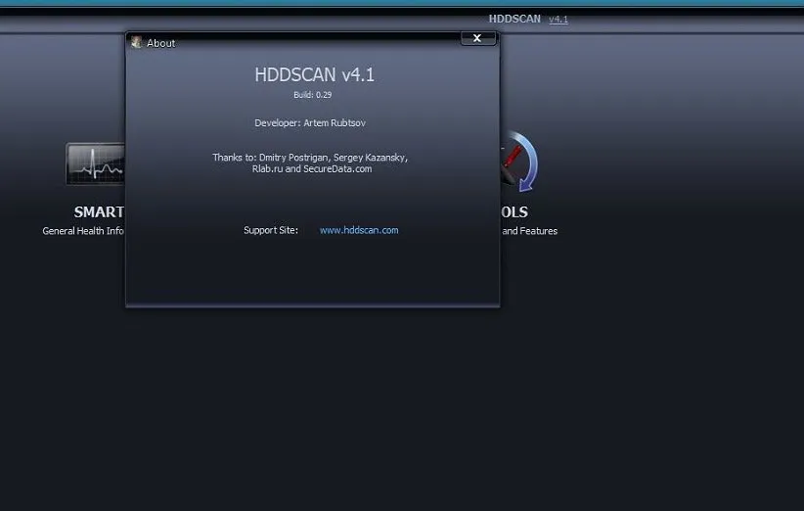Click the HDDSCAN title in top header
The height and width of the screenshot is (511, 804).
(514, 20)
